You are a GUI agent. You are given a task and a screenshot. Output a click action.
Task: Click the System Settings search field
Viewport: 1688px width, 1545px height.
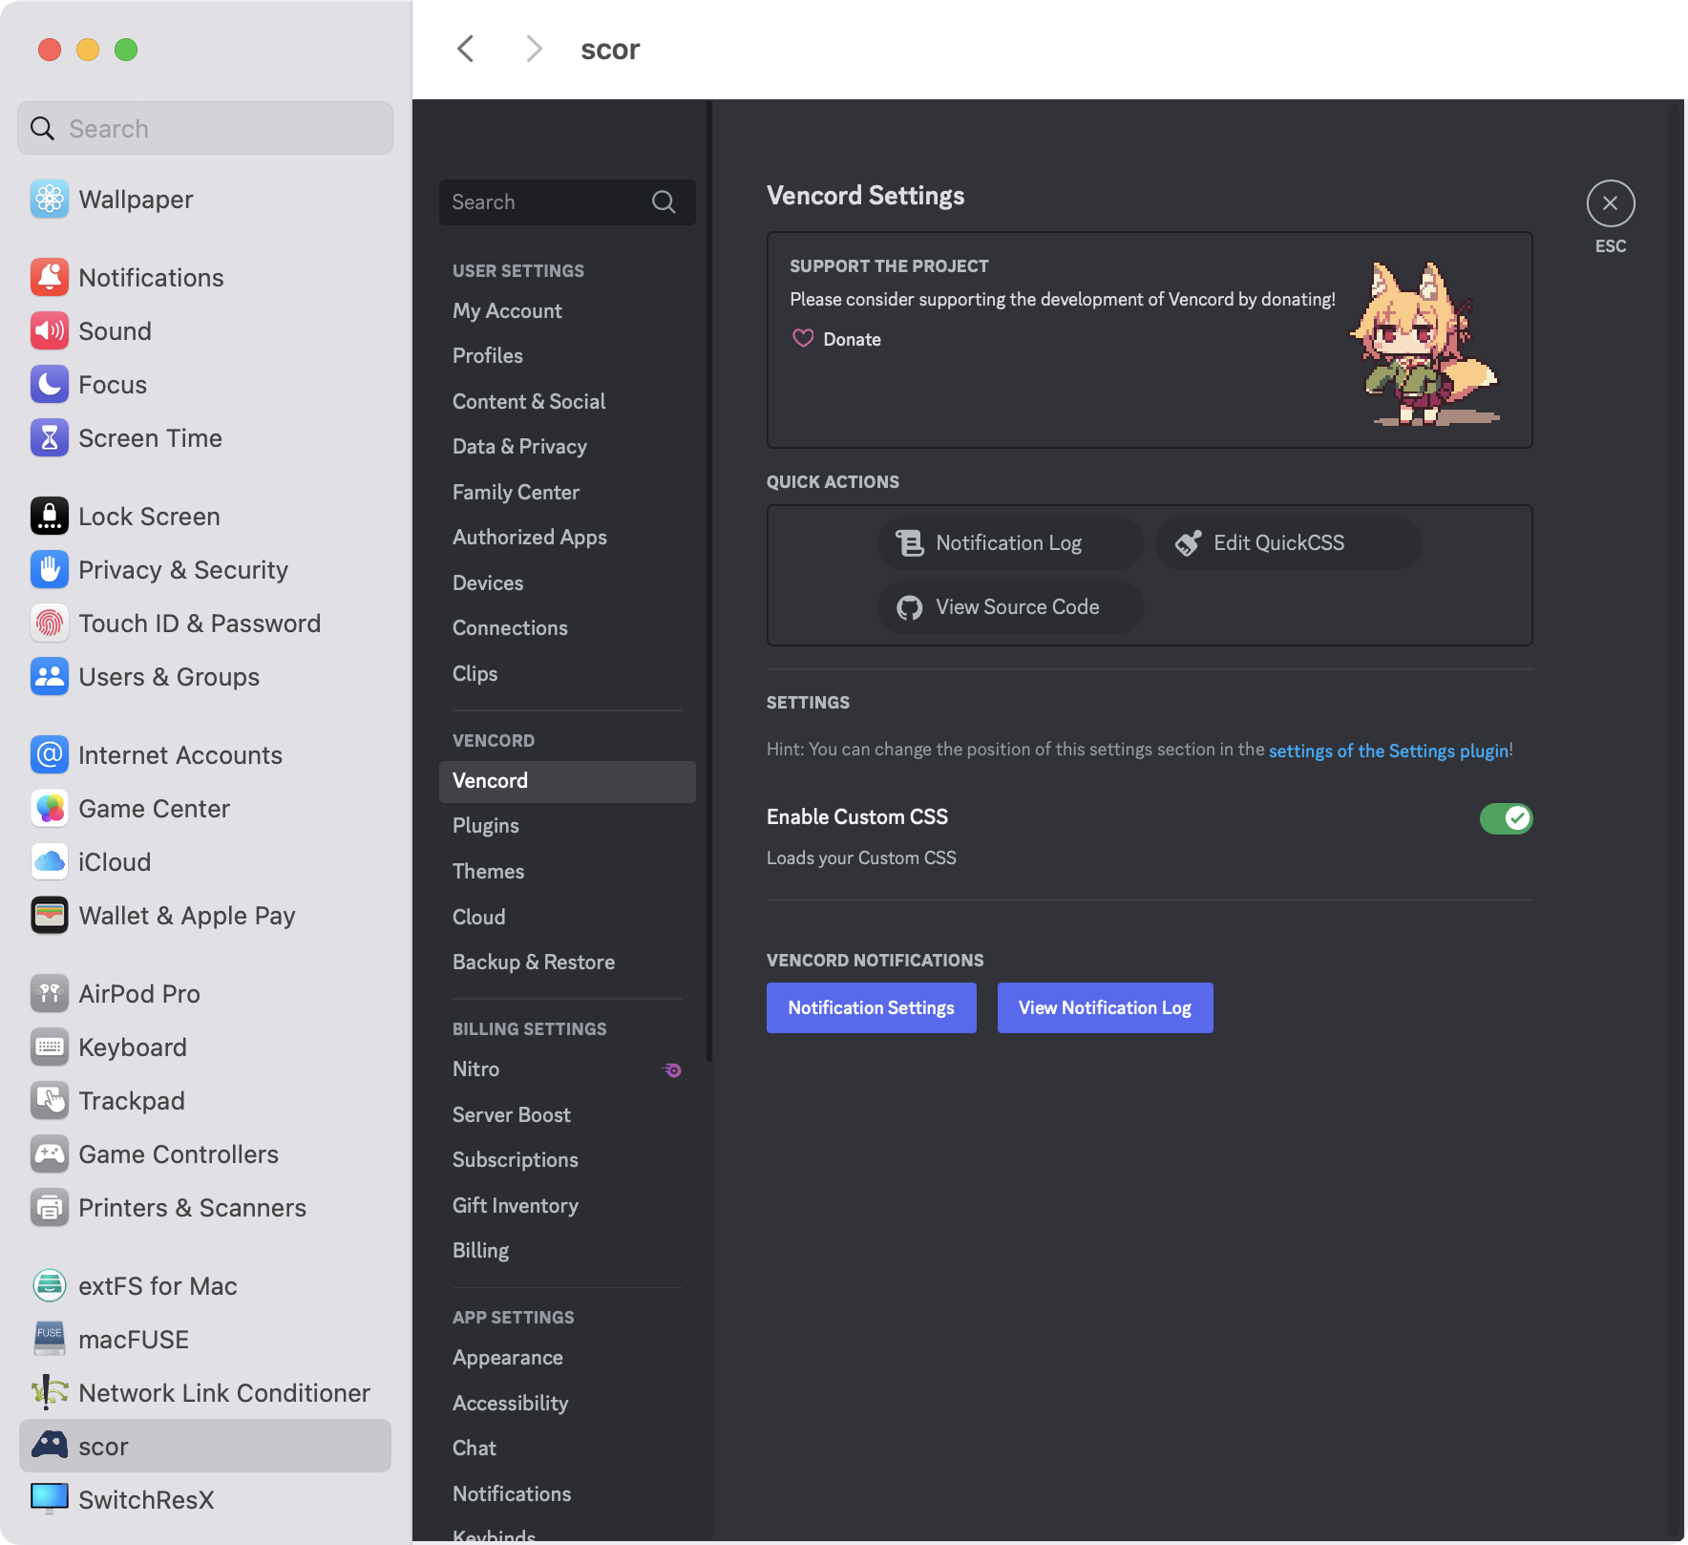pyautogui.click(x=205, y=128)
